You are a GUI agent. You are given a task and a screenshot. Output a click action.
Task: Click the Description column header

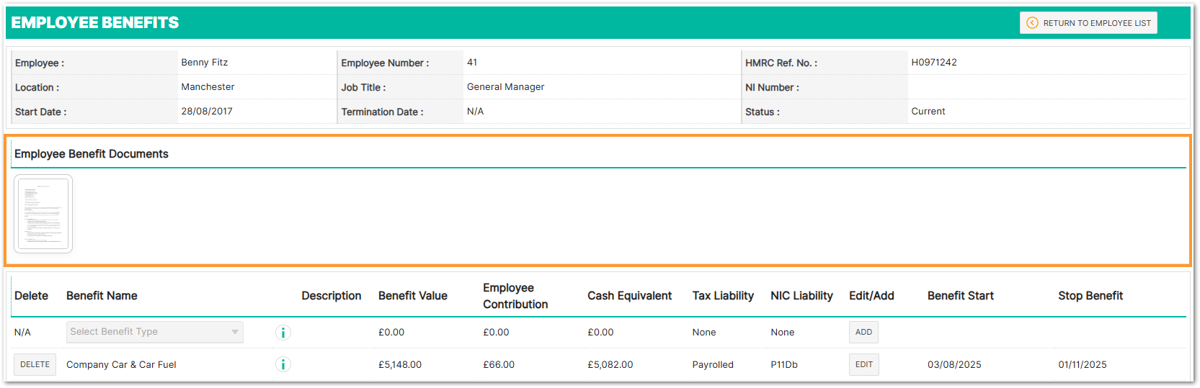point(331,296)
